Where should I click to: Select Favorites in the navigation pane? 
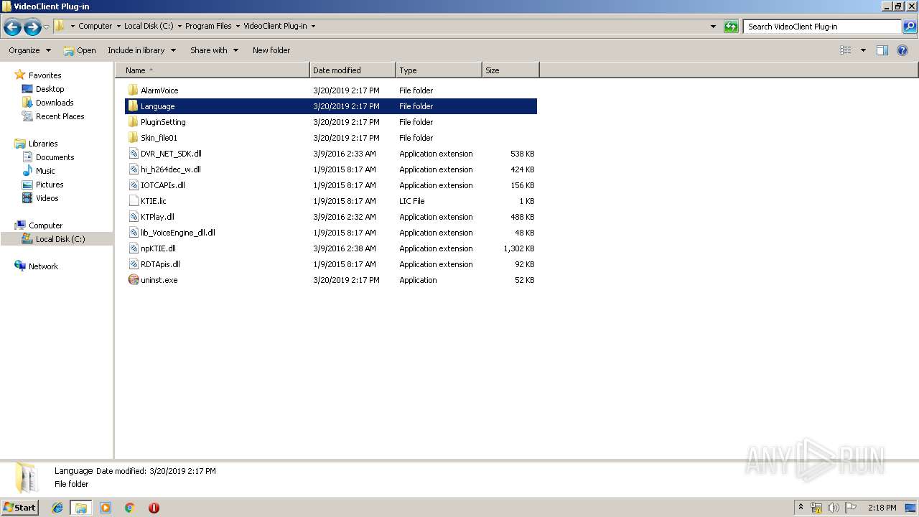coord(45,75)
